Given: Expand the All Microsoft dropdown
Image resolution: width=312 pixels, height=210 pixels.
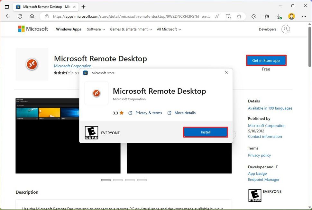Looking at the screenshot, I should tap(169, 29).
